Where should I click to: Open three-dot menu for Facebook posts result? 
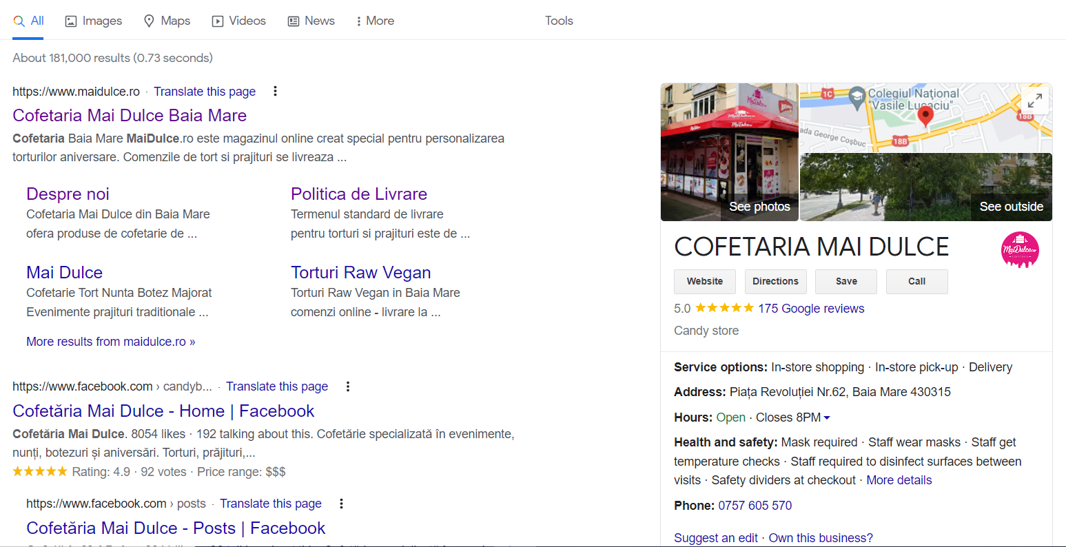341,504
